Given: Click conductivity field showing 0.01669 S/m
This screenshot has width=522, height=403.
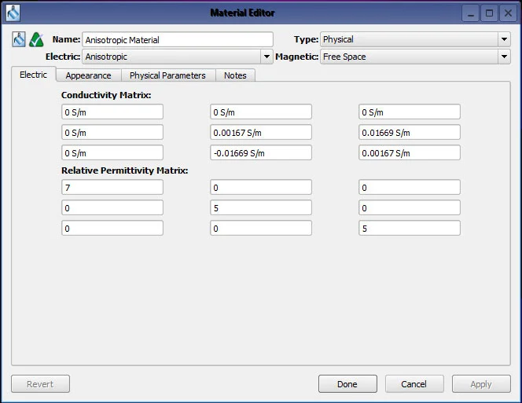Looking at the screenshot, I should (409, 133).
